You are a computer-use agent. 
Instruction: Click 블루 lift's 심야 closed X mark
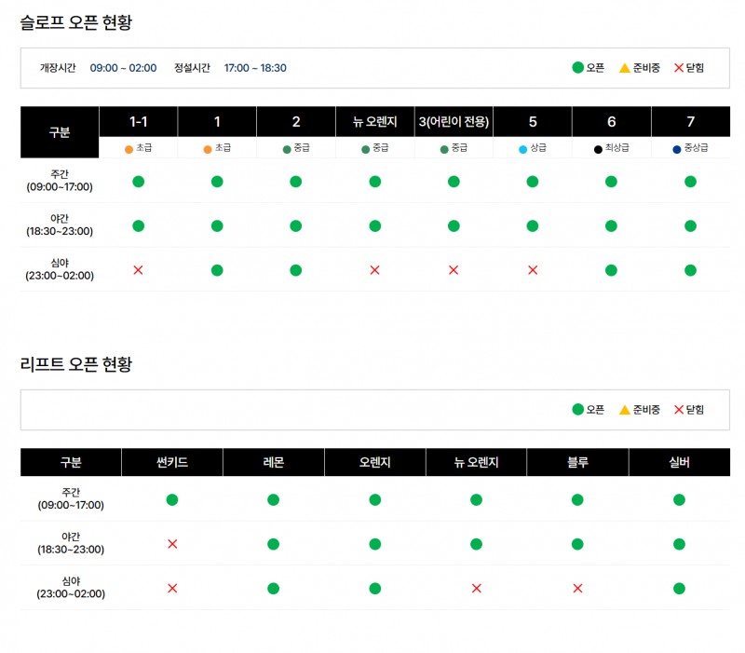tap(577, 589)
